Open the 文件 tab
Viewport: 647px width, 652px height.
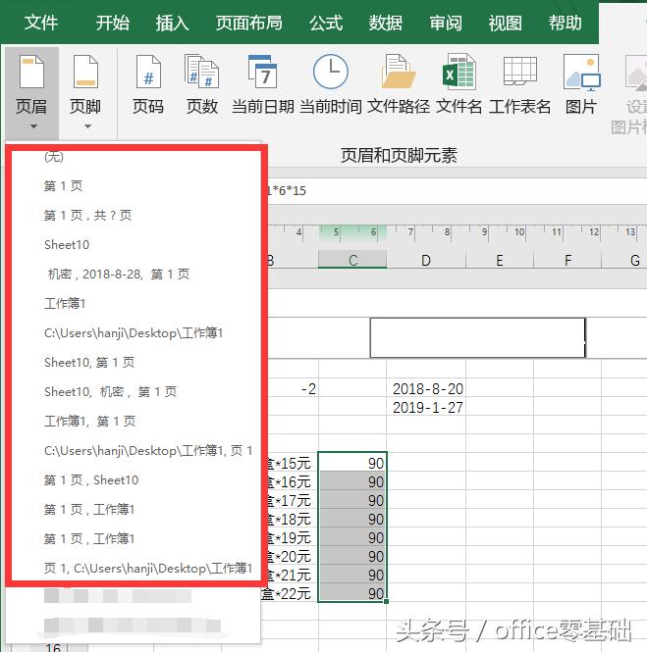[x=41, y=23]
